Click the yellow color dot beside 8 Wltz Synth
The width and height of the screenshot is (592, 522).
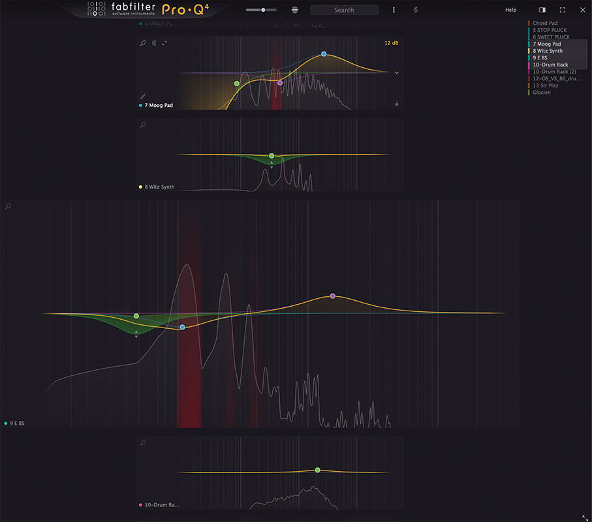tap(140, 187)
